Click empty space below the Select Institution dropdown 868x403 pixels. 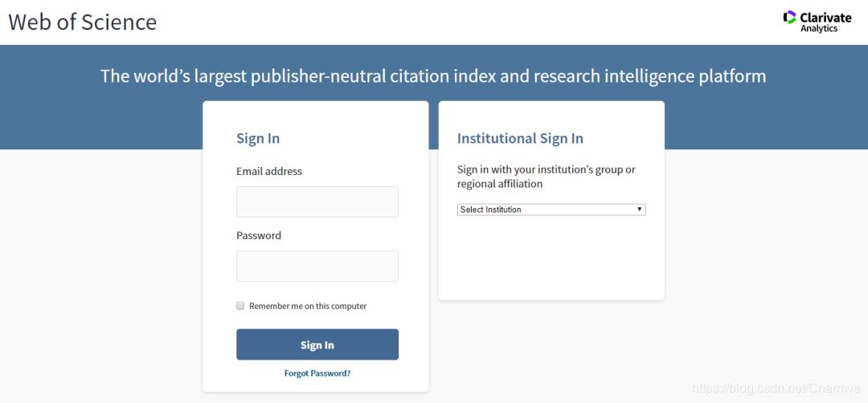point(551,257)
